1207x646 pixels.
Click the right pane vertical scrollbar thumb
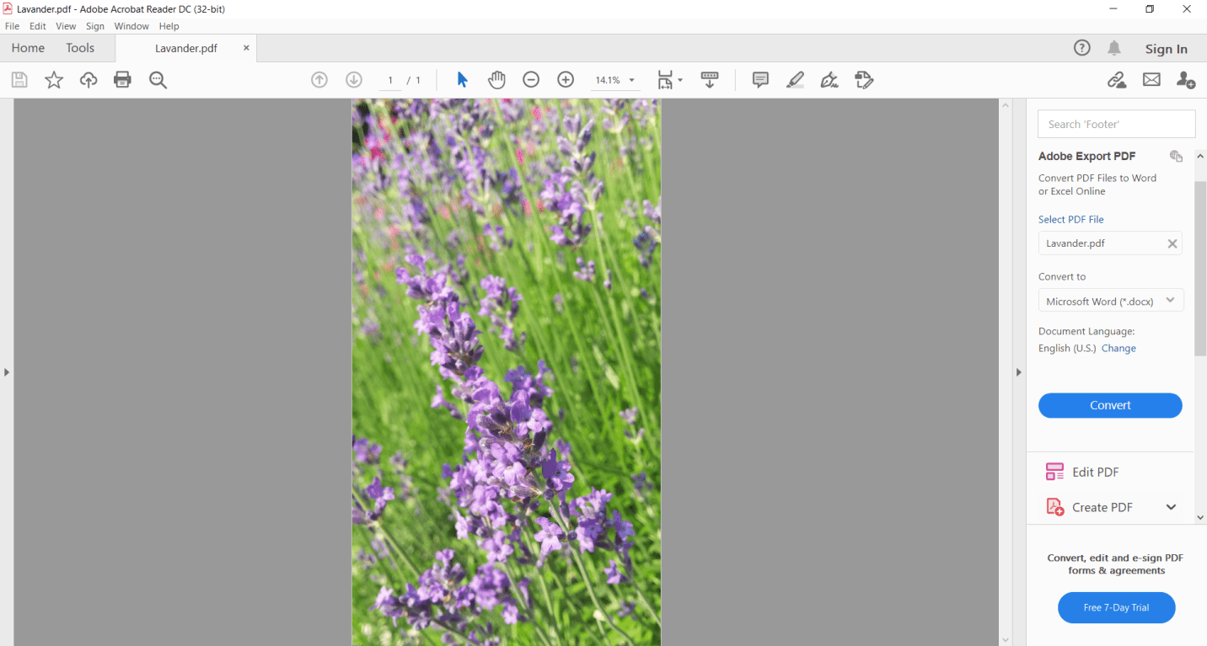point(1200,268)
